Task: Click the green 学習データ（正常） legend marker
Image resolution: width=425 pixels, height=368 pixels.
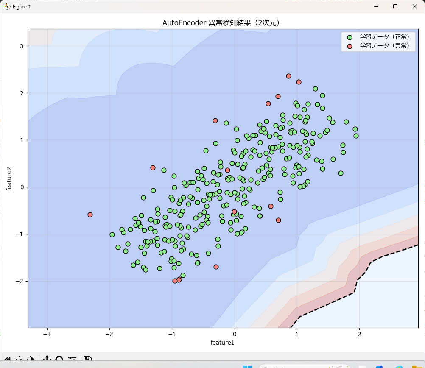Action: point(350,37)
